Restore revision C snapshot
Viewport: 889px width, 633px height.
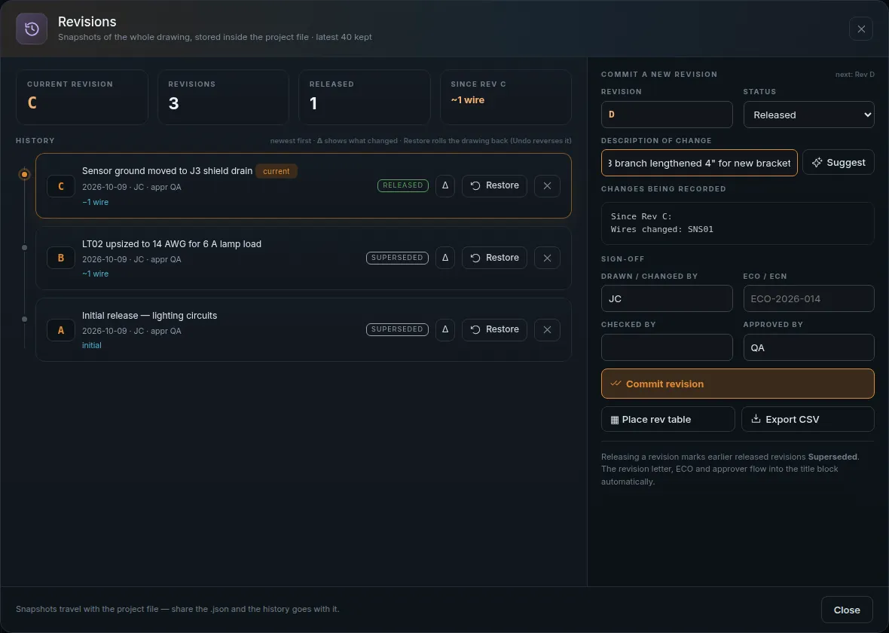coord(494,185)
